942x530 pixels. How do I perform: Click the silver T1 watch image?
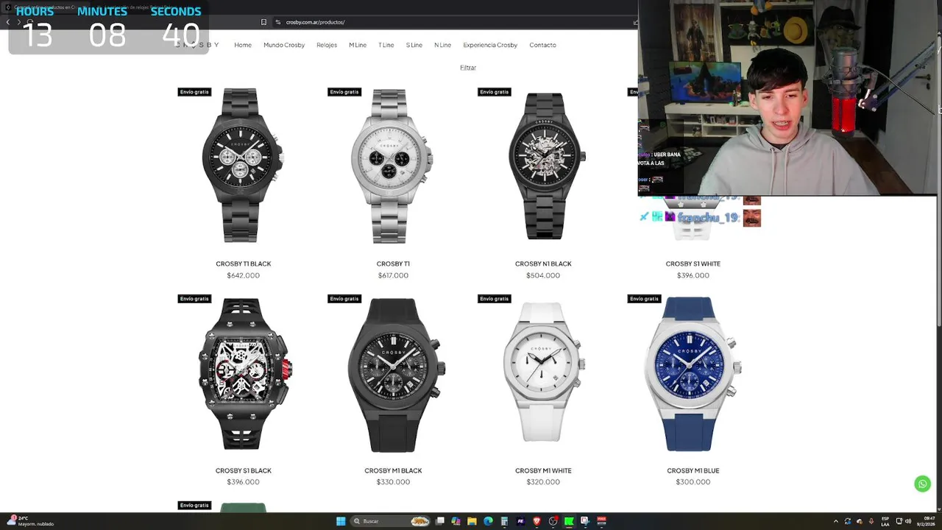[392, 166]
